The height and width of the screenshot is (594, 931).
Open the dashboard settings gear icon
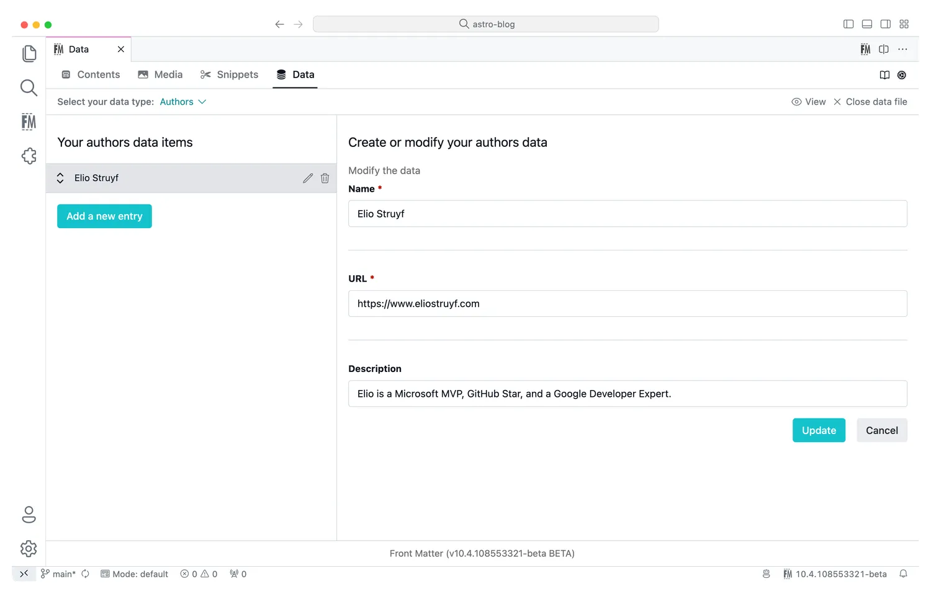[902, 75]
